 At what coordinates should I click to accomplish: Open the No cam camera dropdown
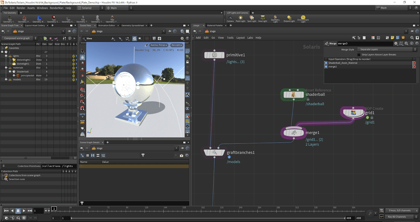[177, 45]
